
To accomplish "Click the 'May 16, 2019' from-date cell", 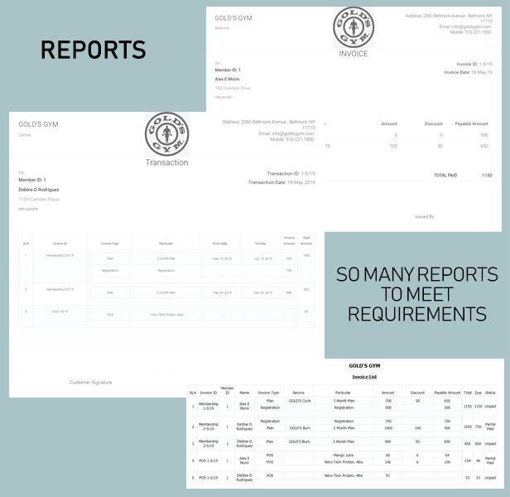I will click(x=222, y=258).
